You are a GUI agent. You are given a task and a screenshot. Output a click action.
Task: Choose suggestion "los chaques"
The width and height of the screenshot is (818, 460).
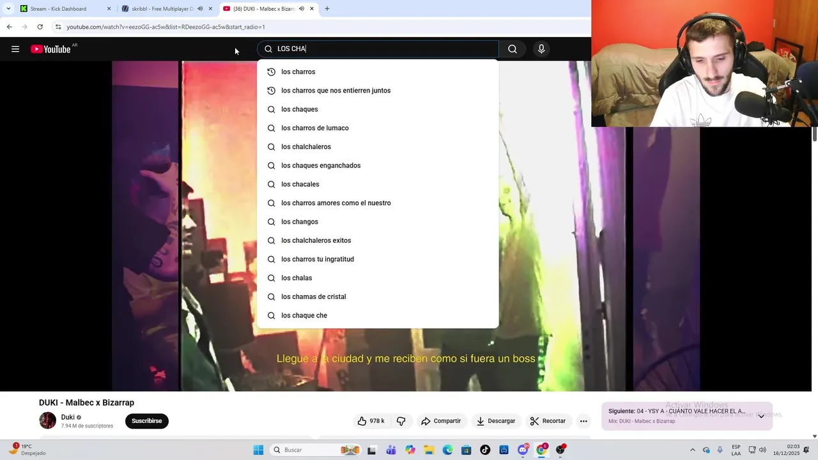pos(378,109)
